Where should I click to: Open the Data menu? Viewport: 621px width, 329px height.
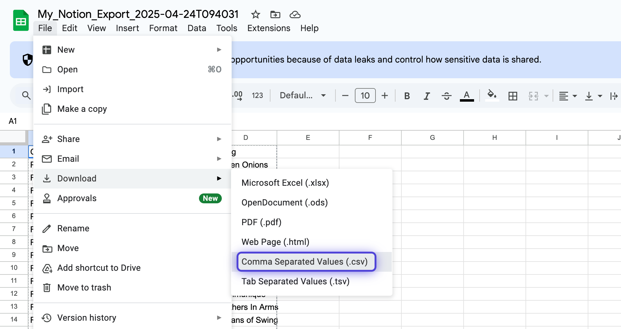[x=197, y=28]
